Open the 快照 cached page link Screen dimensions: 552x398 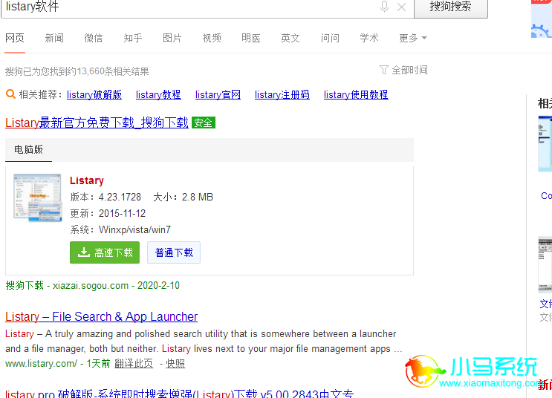pos(175,364)
